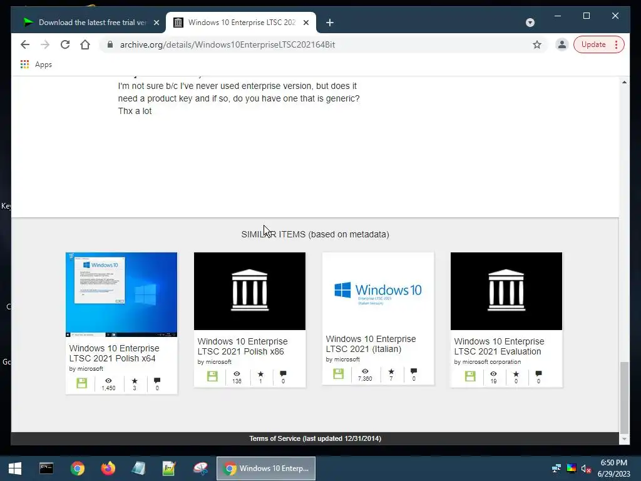
Task: Click the views eye icon on Polish x64 card
Action: tap(108, 381)
